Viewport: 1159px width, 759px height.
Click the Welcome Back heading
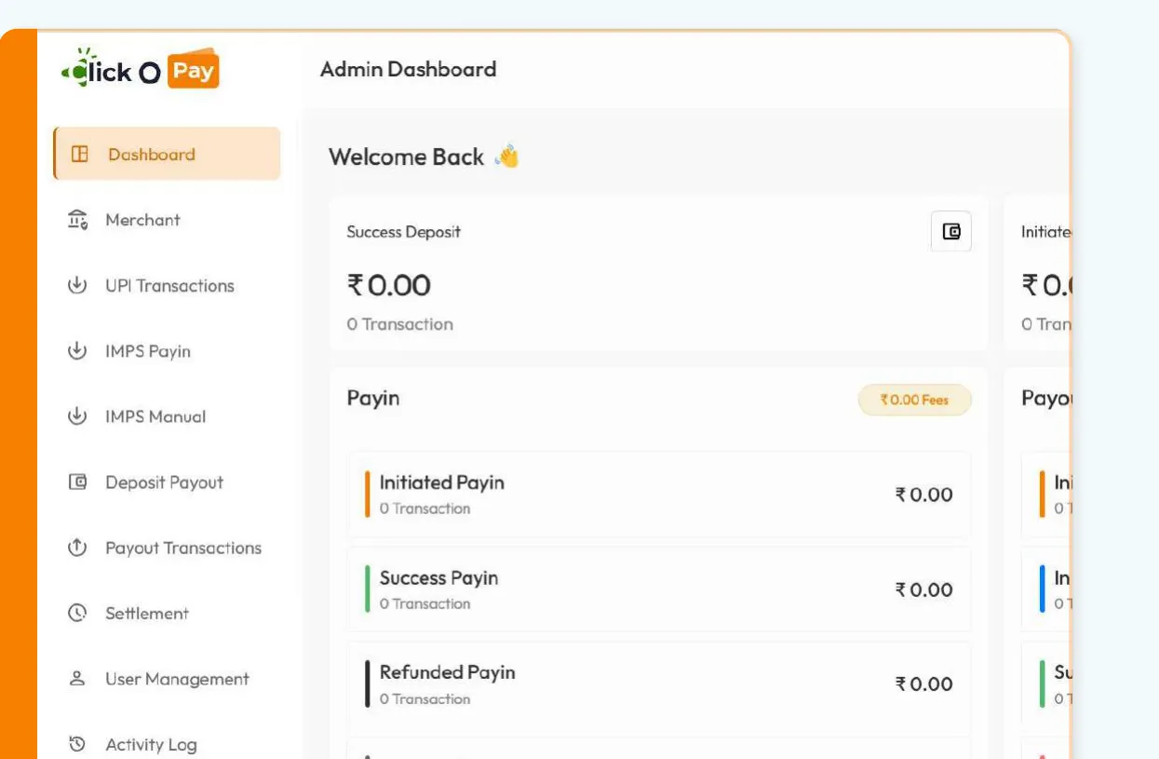tap(406, 156)
